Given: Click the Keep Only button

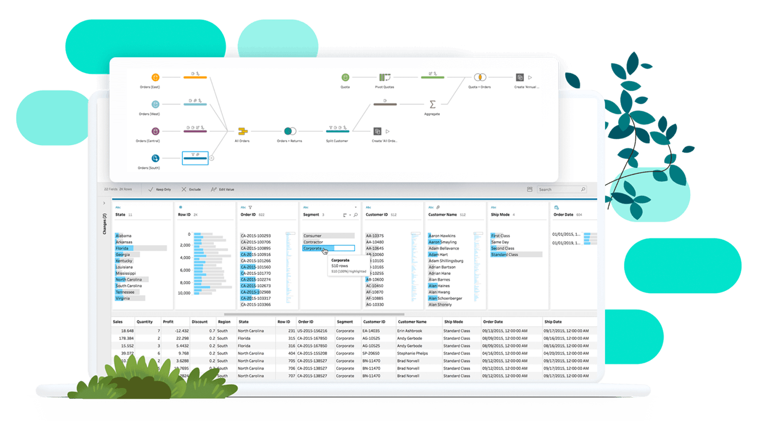Looking at the screenshot, I should tap(160, 189).
